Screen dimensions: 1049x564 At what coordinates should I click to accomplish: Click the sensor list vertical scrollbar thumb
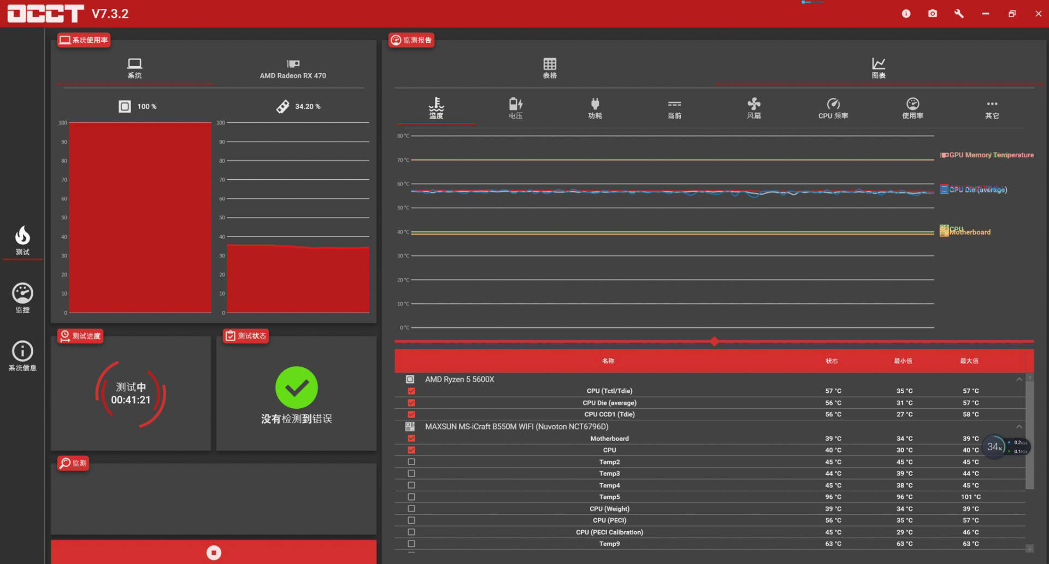pyautogui.click(x=1030, y=435)
